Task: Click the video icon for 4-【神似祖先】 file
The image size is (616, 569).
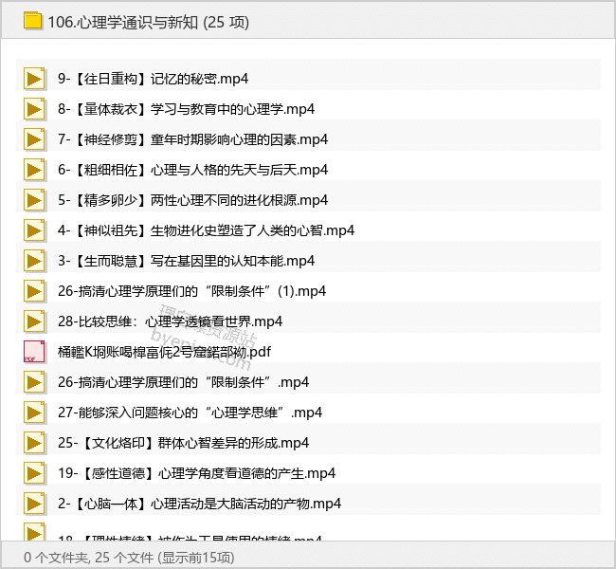Action: coord(34,230)
